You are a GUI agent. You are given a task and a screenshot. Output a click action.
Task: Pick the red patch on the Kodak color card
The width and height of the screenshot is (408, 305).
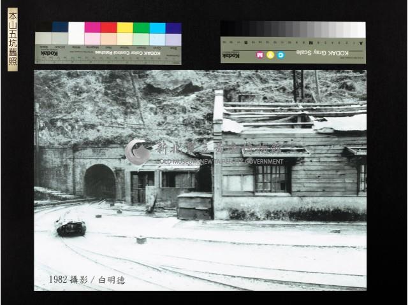point(109,28)
